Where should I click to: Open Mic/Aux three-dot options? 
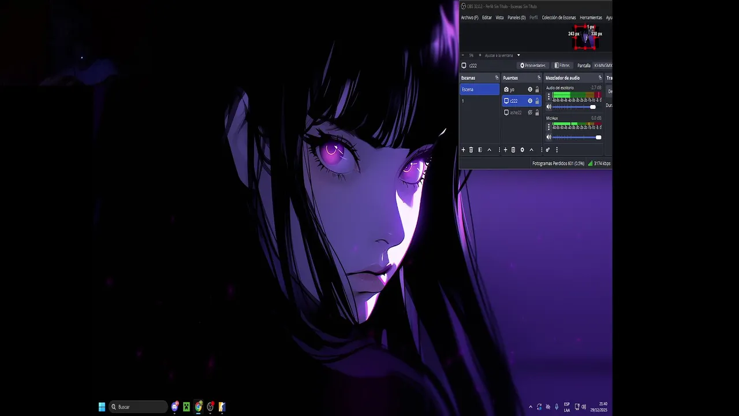pyautogui.click(x=549, y=126)
